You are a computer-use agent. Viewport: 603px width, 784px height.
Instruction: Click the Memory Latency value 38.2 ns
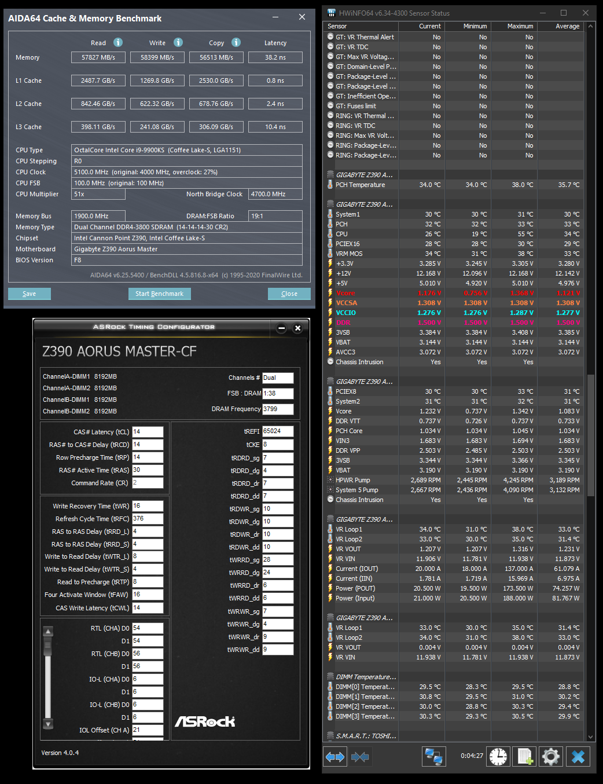(275, 57)
